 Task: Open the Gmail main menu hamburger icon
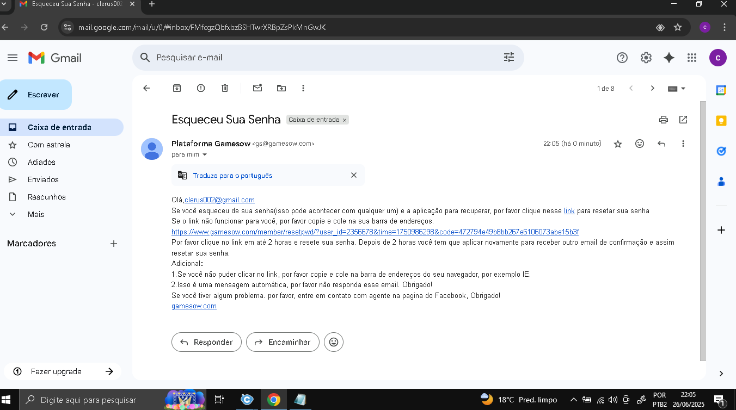(x=13, y=58)
